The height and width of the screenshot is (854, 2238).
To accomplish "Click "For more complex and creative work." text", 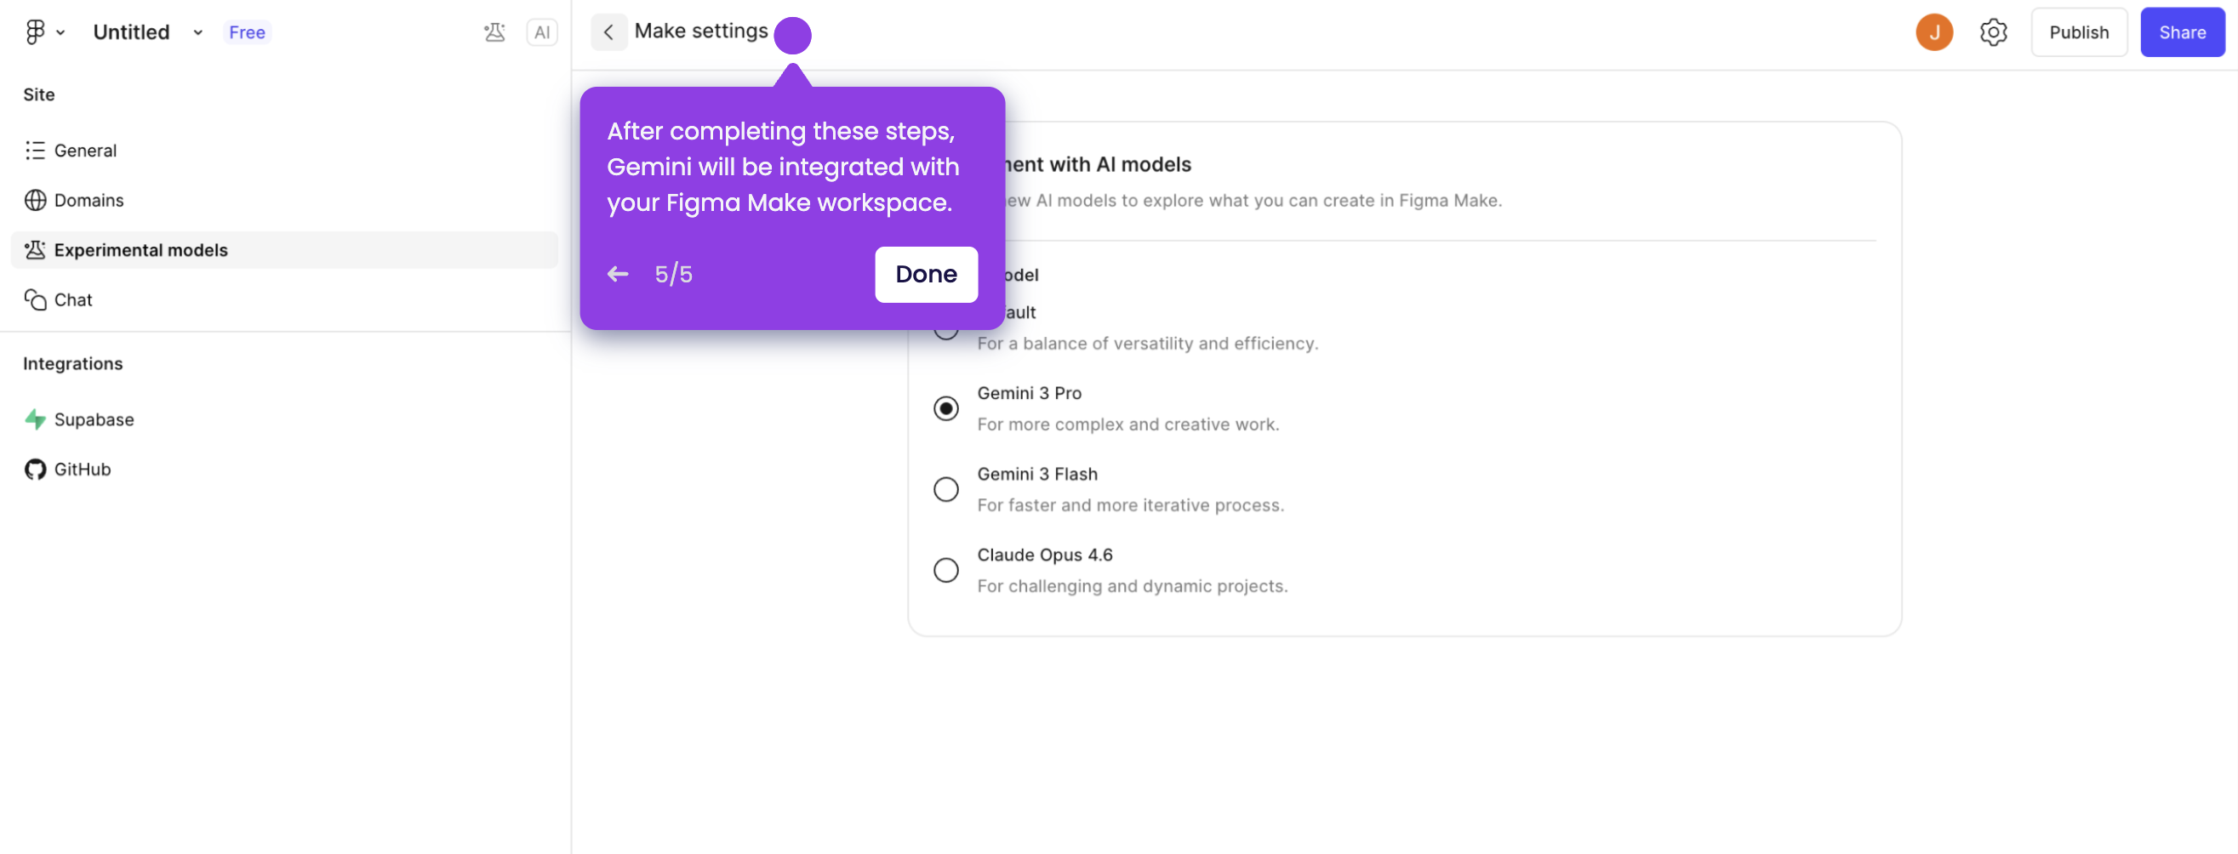I will click(x=1128, y=424).
